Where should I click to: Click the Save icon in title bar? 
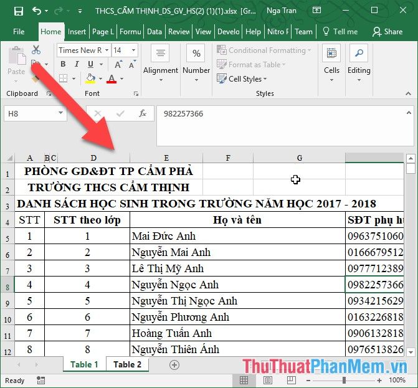pyautogui.click(x=19, y=11)
